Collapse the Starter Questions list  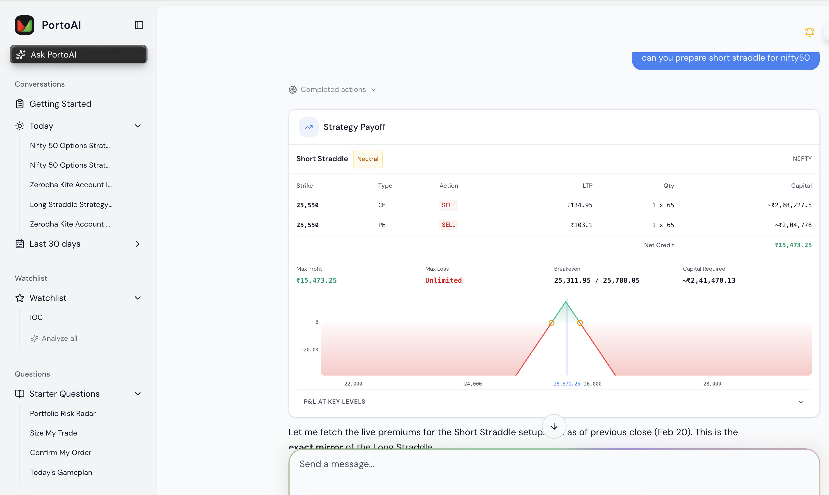pyautogui.click(x=138, y=394)
